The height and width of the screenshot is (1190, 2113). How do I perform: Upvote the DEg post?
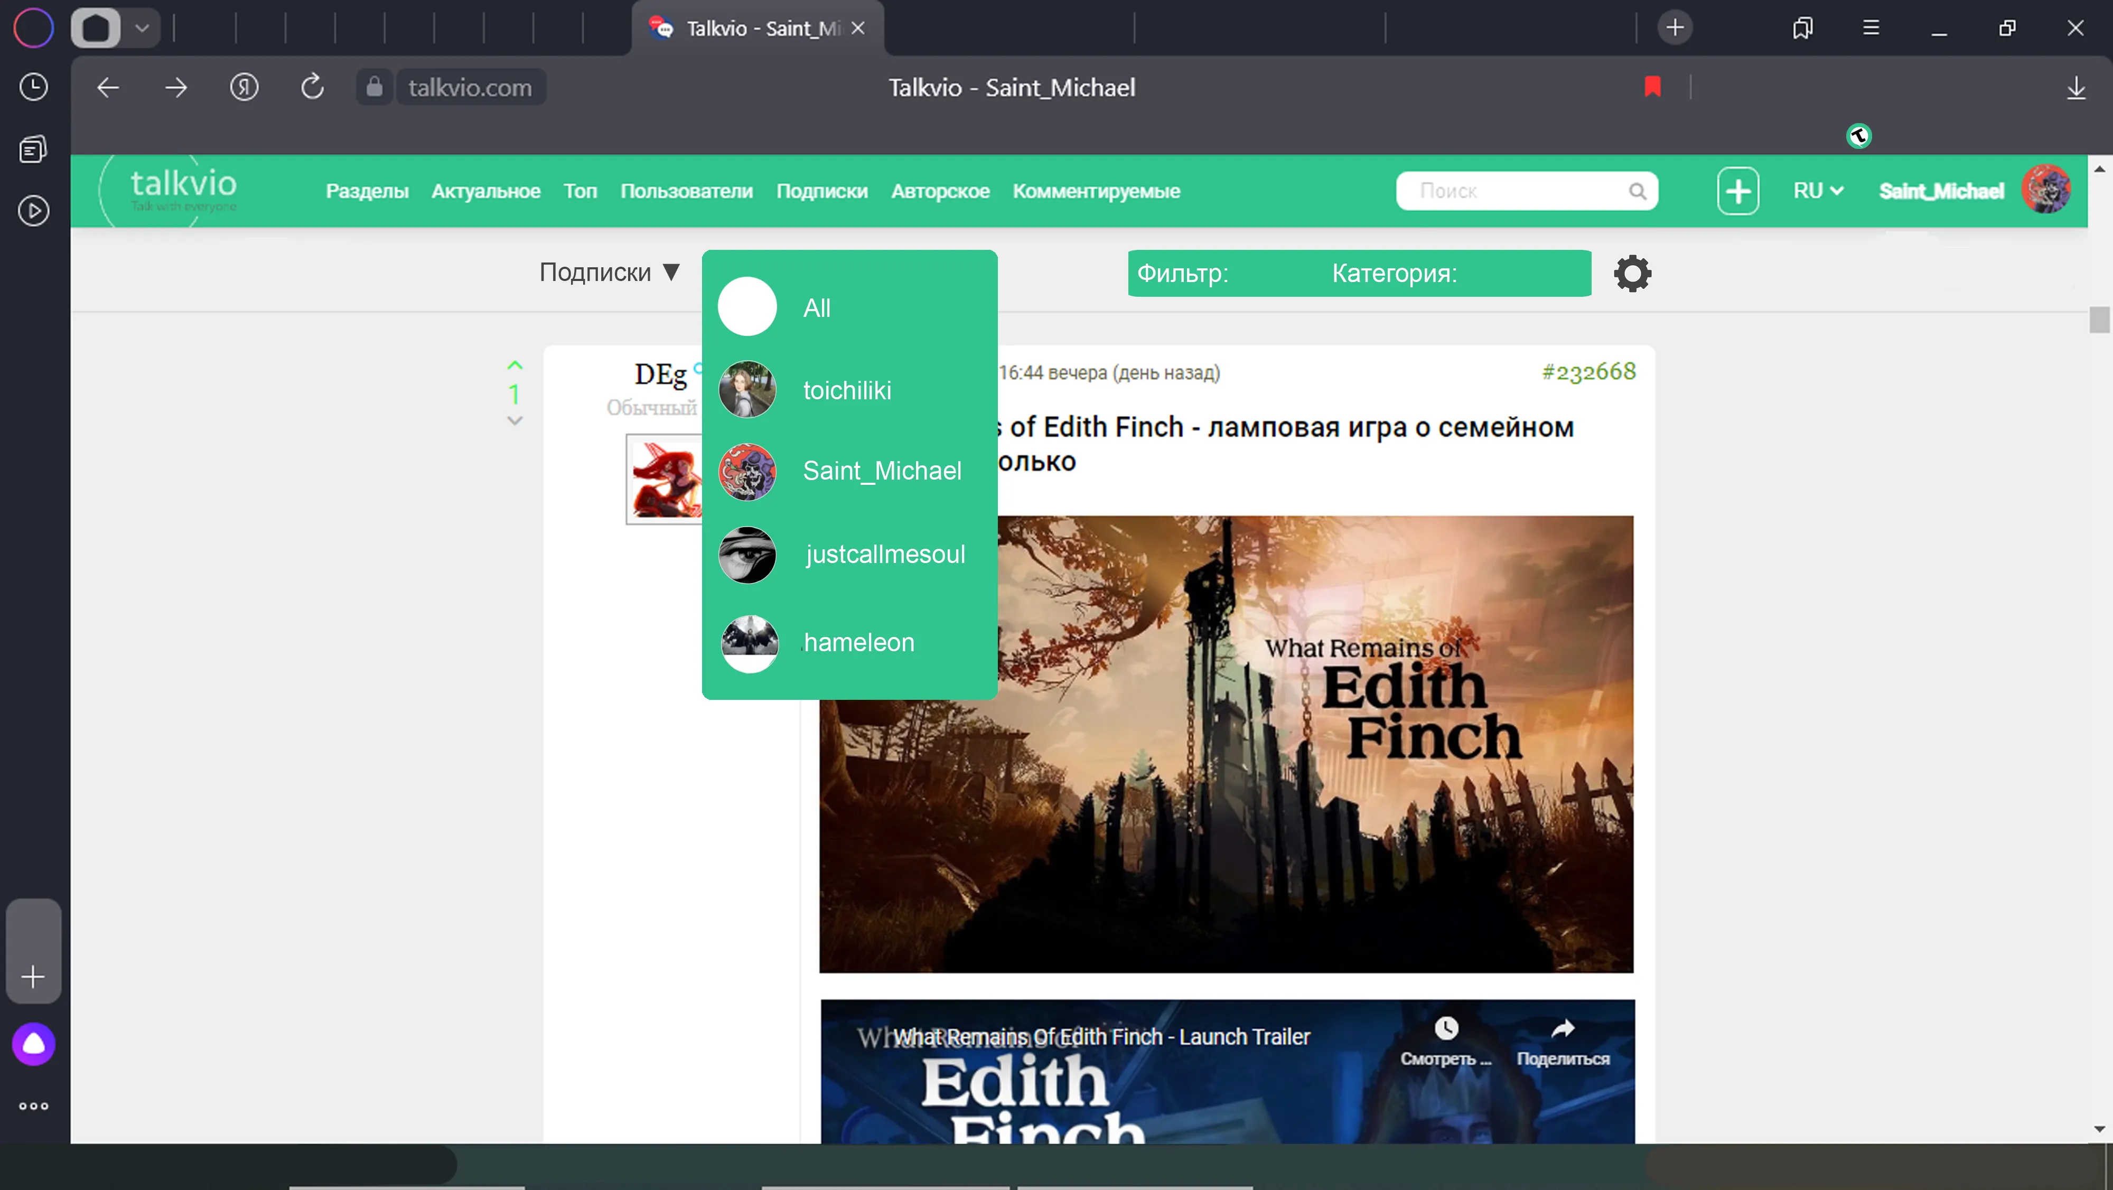(x=515, y=365)
